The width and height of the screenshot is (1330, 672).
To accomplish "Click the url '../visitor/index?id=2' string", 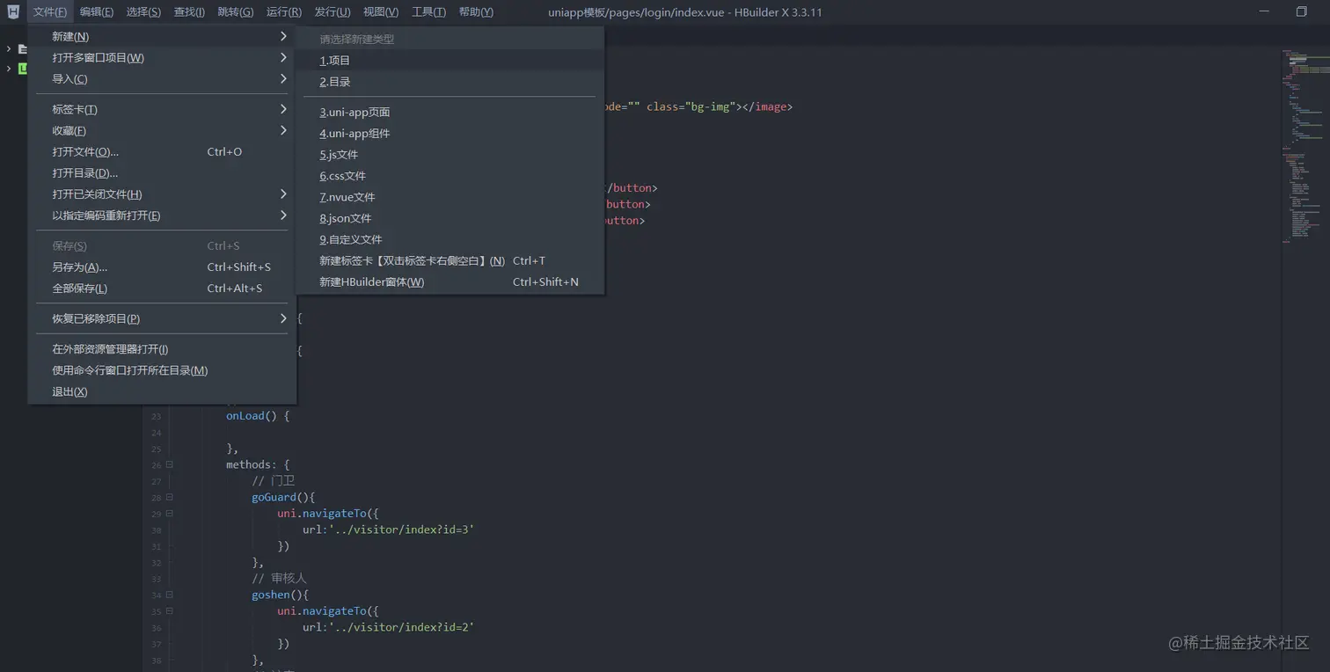I will (x=402, y=627).
